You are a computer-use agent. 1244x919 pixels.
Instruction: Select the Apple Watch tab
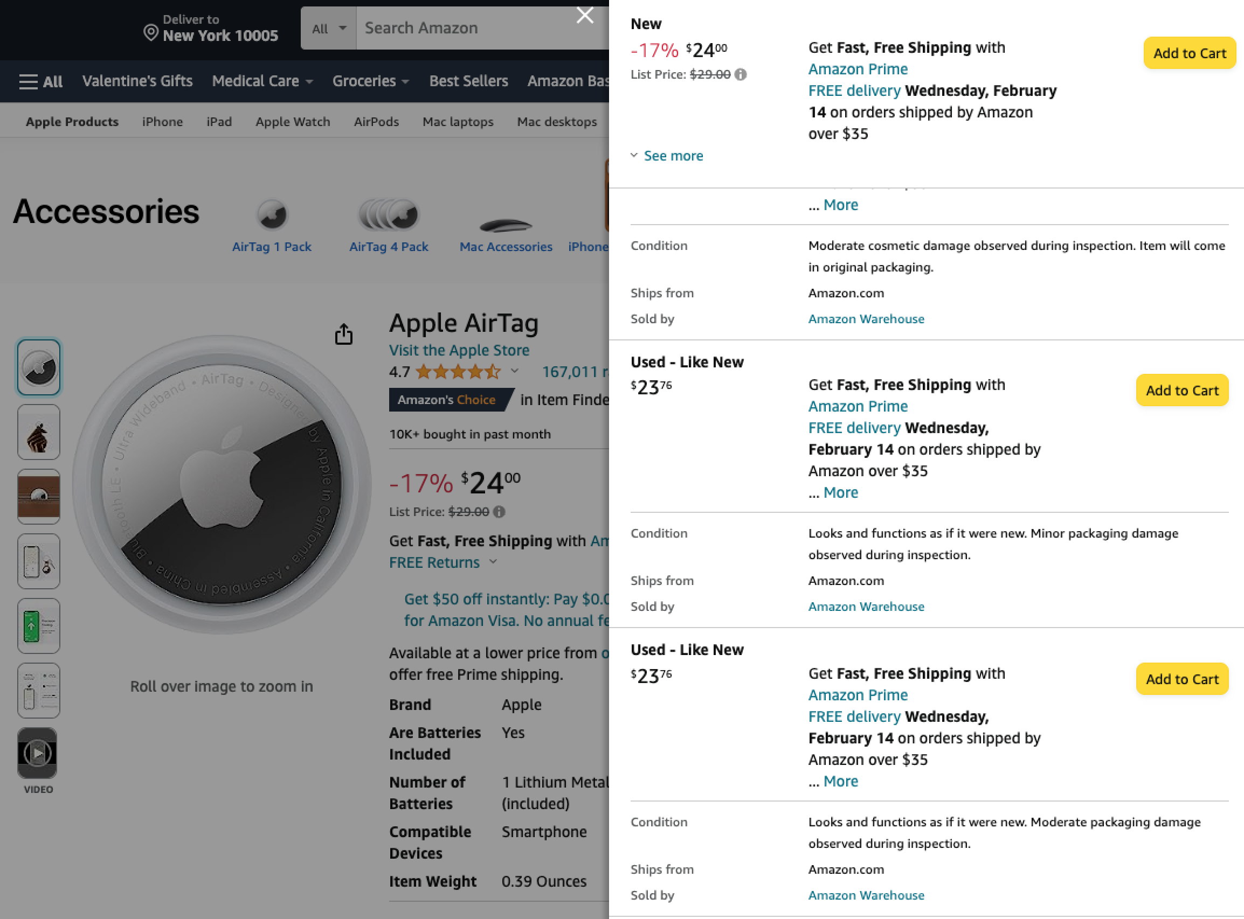pyautogui.click(x=293, y=122)
